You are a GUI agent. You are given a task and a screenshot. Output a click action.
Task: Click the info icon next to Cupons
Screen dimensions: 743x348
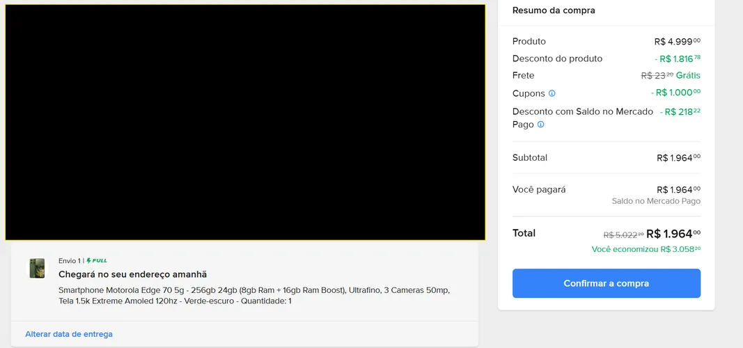point(552,93)
